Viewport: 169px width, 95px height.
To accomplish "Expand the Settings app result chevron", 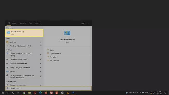I will pos(40,42).
